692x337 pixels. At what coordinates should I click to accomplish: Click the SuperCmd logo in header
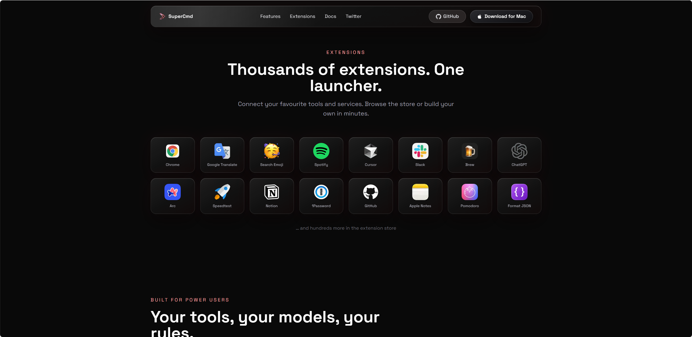[176, 16]
